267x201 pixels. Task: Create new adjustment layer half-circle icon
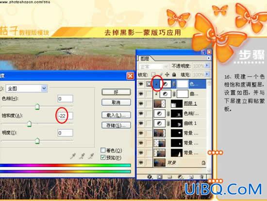pos(180,177)
